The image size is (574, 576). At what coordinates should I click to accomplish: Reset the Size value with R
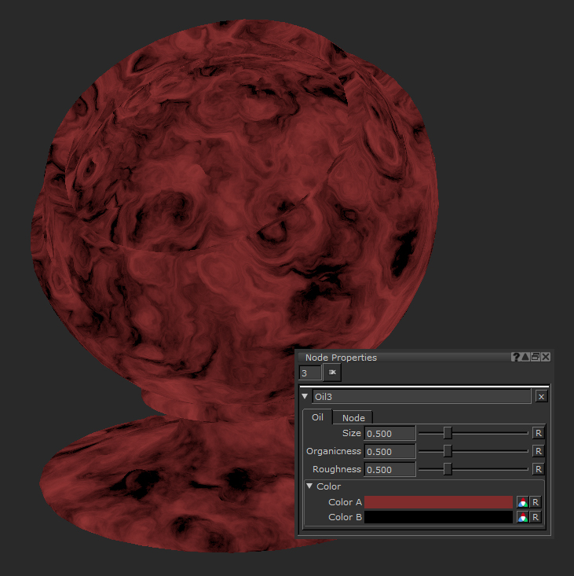click(x=538, y=433)
